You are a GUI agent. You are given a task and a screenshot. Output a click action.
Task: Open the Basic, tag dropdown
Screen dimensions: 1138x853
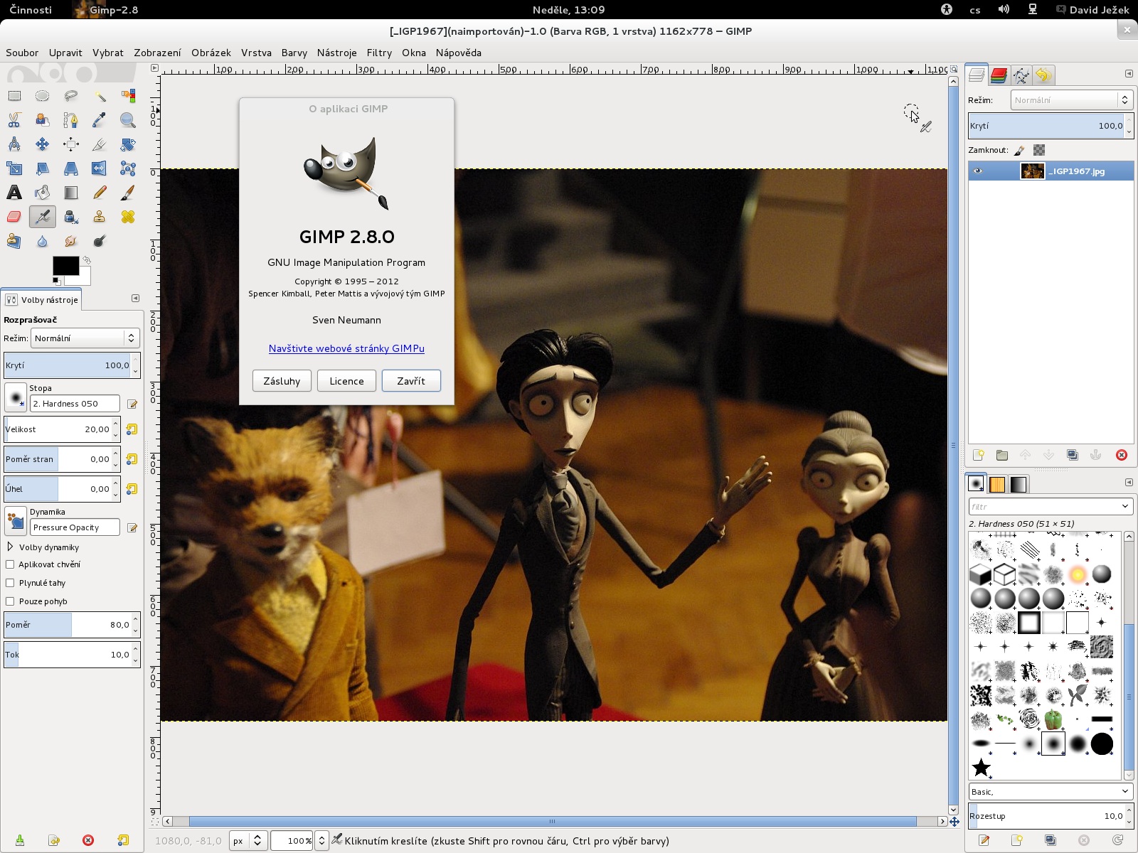coord(1125,791)
